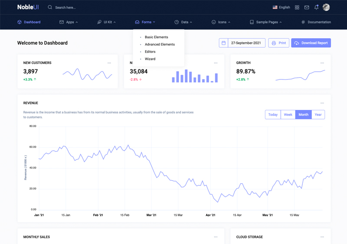Open Cloud Storage card options ellipsis
The image size is (347, 244).
pyautogui.click(x=322, y=237)
